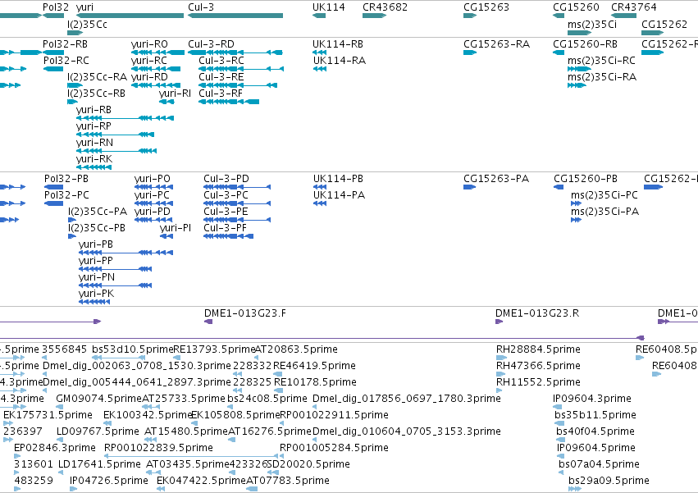Click transcript UK114-RB

[338, 44]
